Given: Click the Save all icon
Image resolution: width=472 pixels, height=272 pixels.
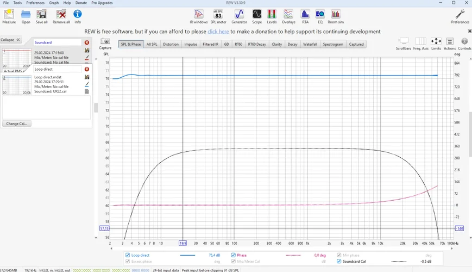Looking at the screenshot, I should [x=42, y=16].
